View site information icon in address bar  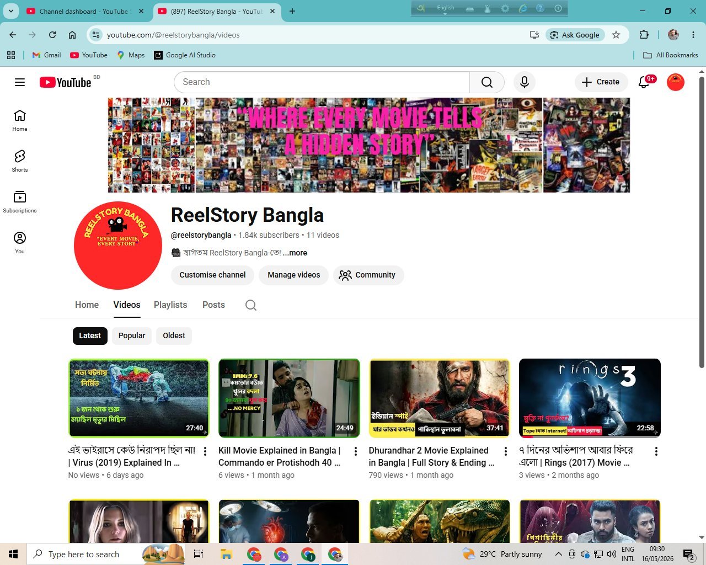pos(96,35)
